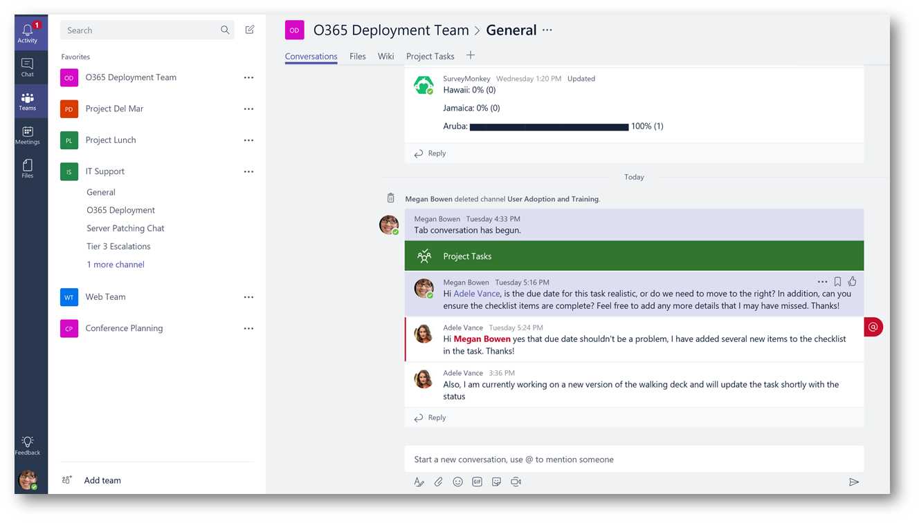The height and width of the screenshot is (523, 919).
Task: Reply to the SurveyMonkey poll thread
Action: click(430, 153)
